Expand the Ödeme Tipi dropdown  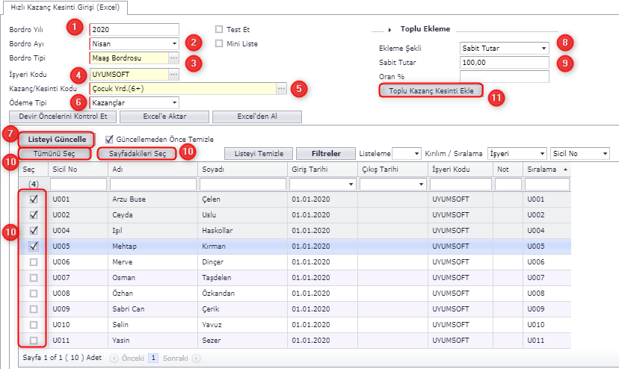(x=173, y=102)
